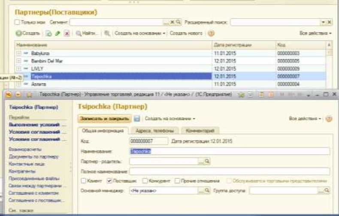This screenshot has width=339, height=216.
Task: Click add-to-favorites icon in title bar
Action: click(x=241, y=95)
